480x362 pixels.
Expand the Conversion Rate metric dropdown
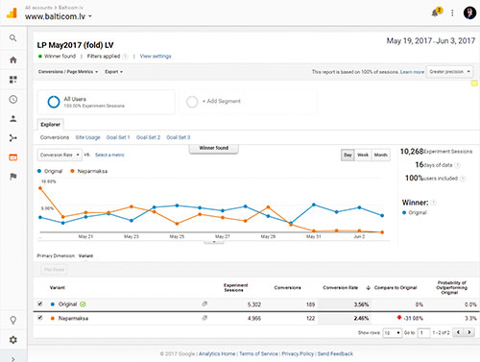coord(60,155)
